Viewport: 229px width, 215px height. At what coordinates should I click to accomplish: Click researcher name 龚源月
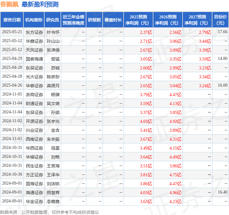[x=53, y=86]
